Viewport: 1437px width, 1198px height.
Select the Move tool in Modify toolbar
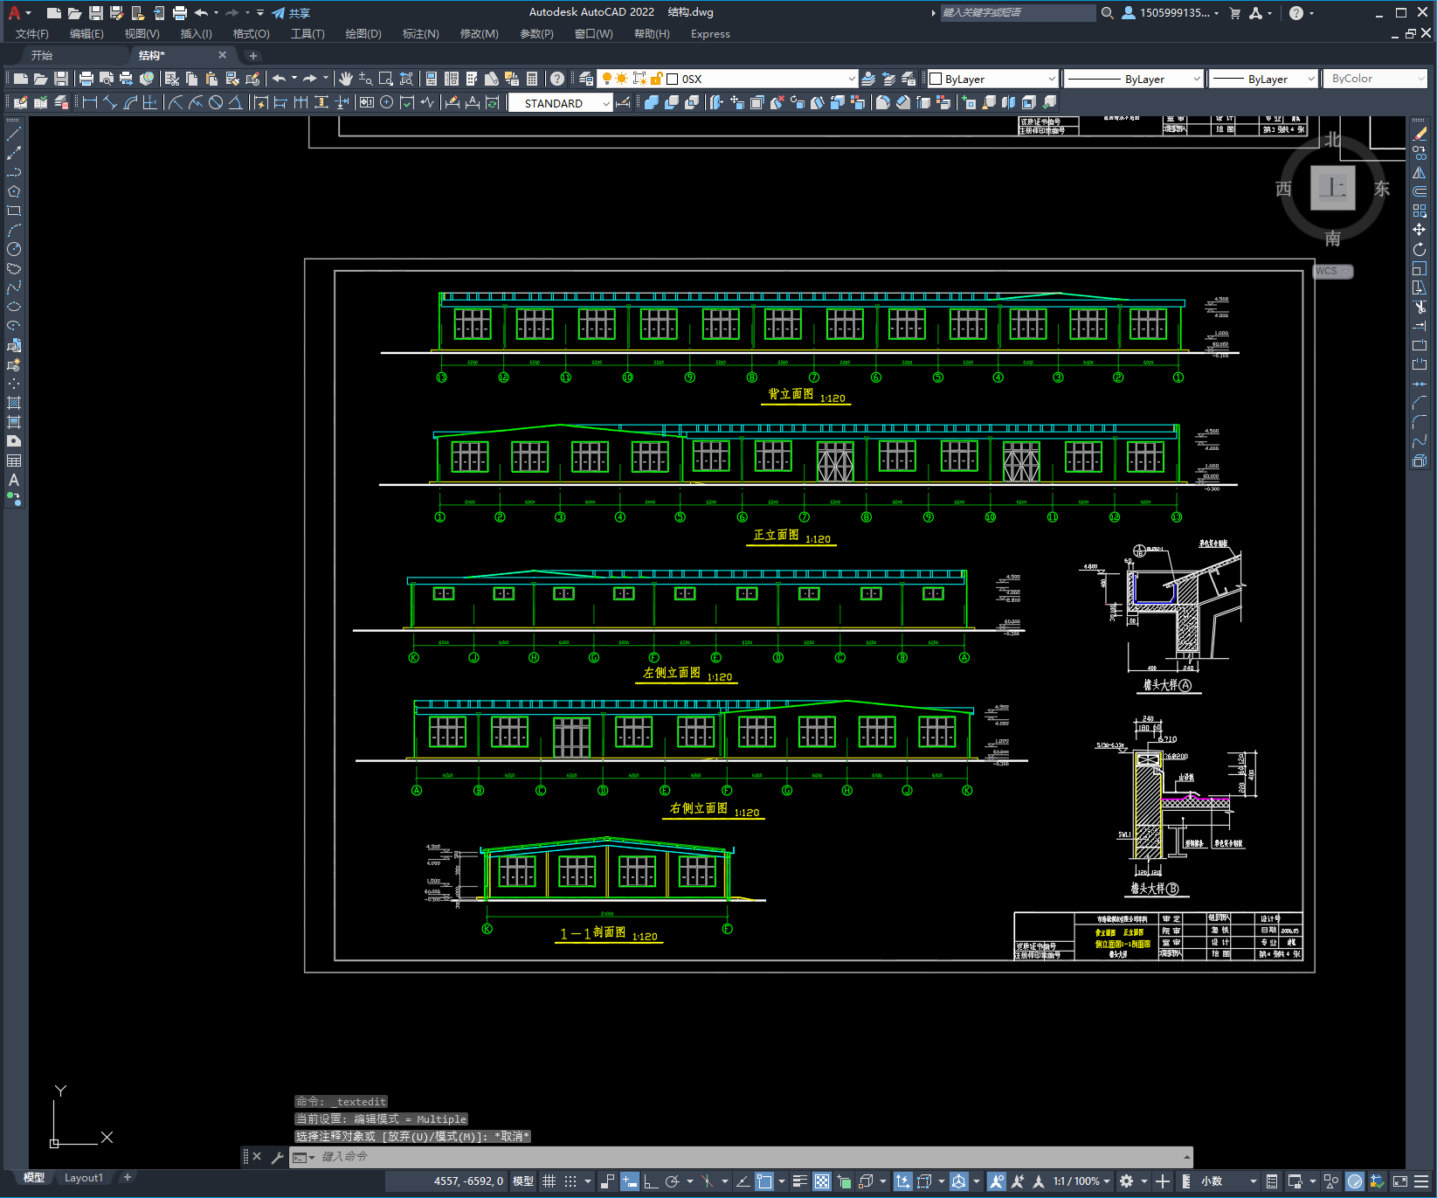[1420, 230]
